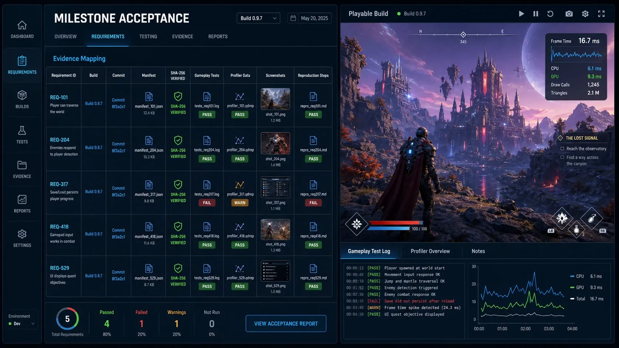
Task: Expand the Dev environment selector
Action: [22, 324]
